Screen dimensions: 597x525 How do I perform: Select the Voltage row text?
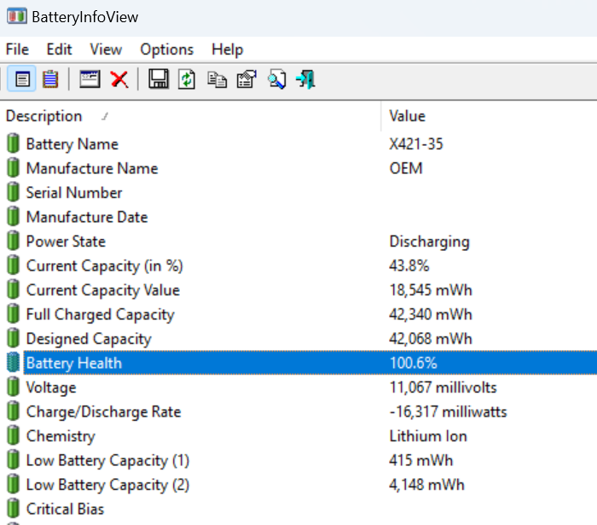[51, 388]
